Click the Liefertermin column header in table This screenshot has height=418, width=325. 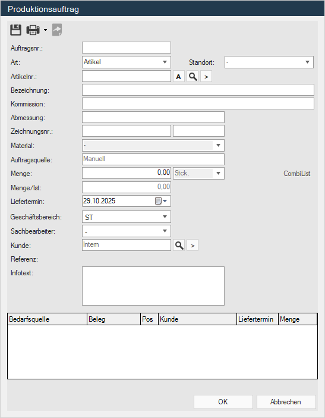(258, 319)
